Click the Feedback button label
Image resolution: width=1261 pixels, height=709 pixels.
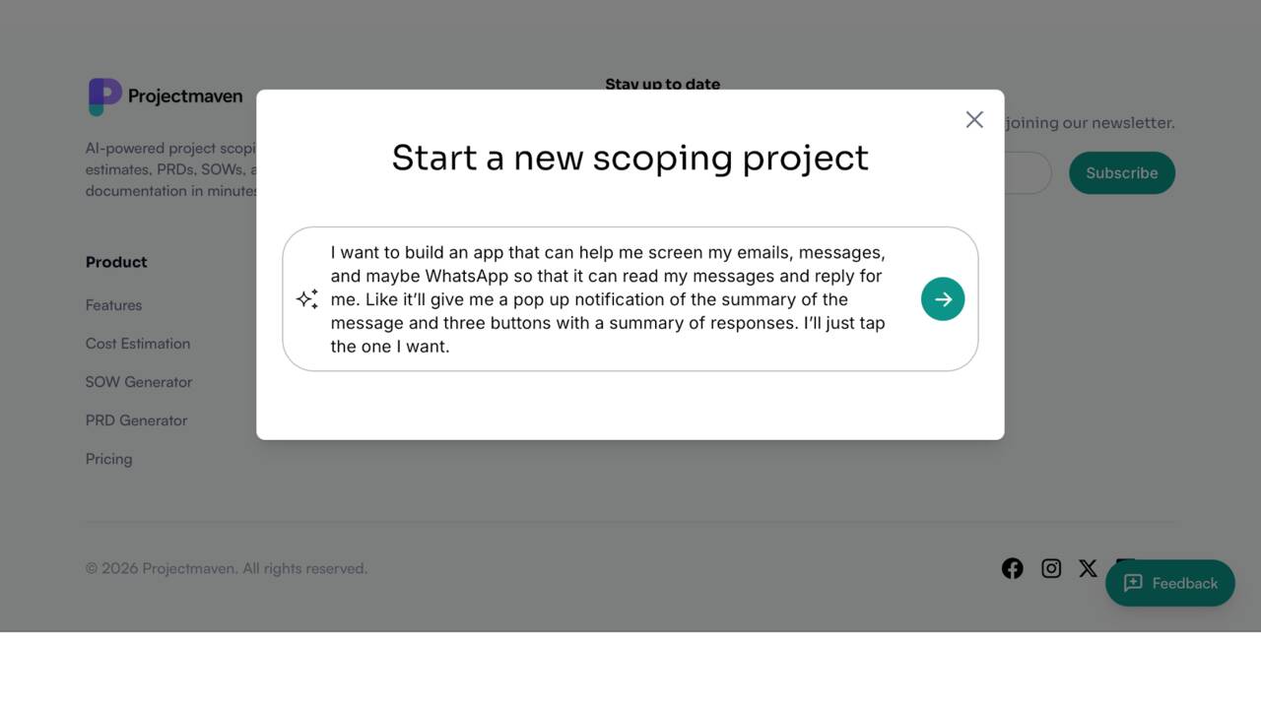pos(1185,583)
